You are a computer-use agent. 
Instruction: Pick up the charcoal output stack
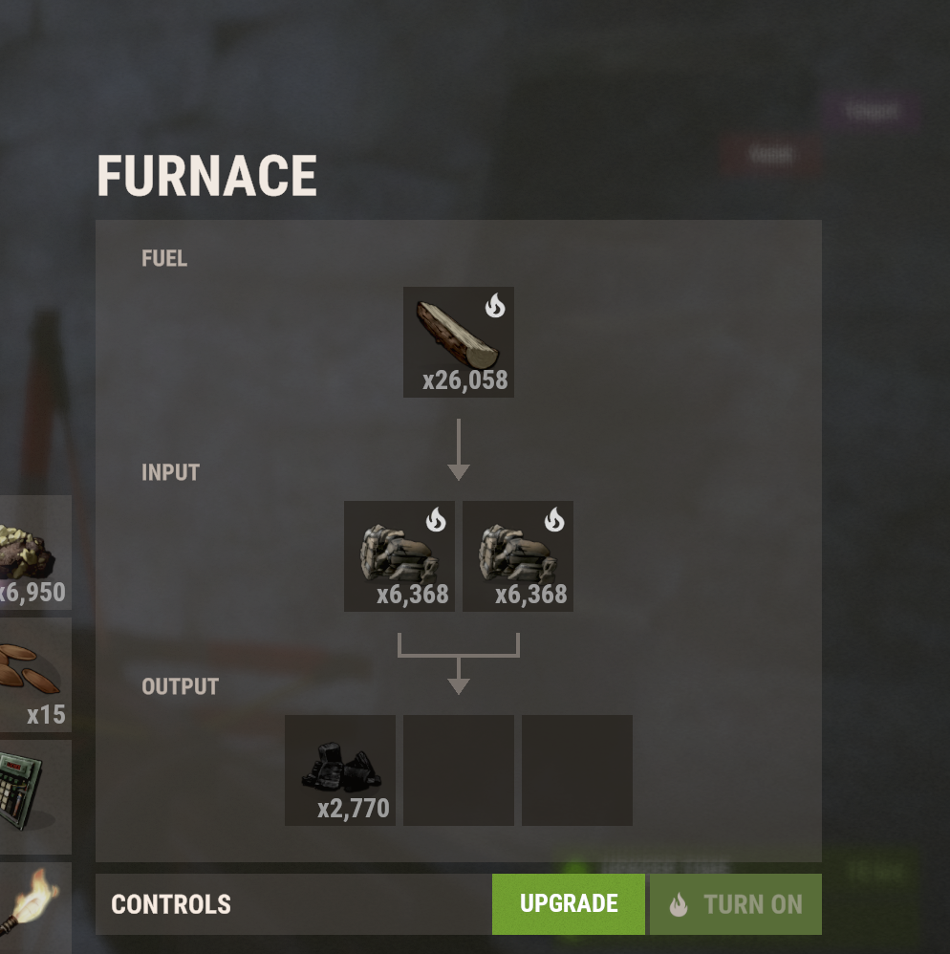(340, 770)
